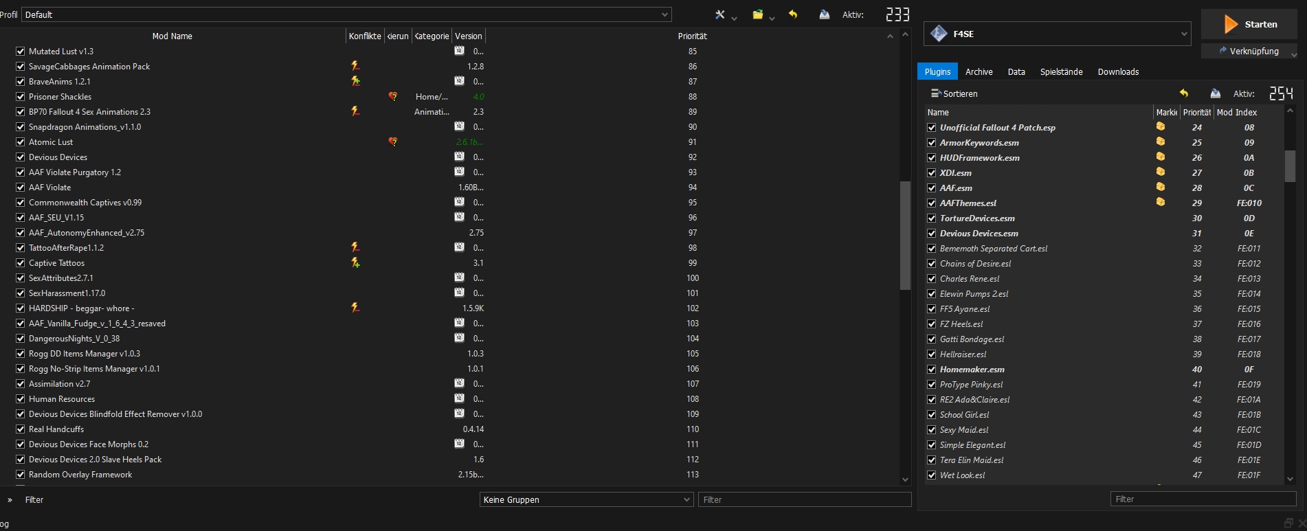Switch to the Archive tab

click(x=979, y=71)
